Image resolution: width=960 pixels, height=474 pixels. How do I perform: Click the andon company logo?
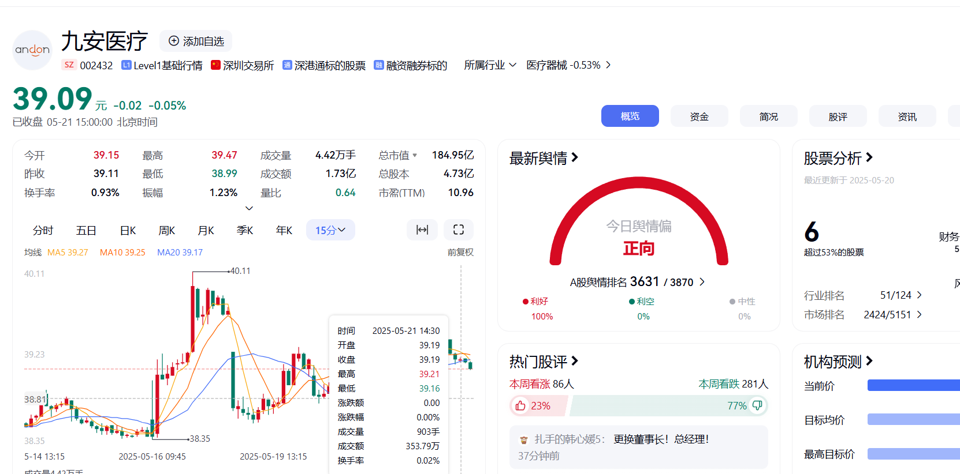point(32,50)
